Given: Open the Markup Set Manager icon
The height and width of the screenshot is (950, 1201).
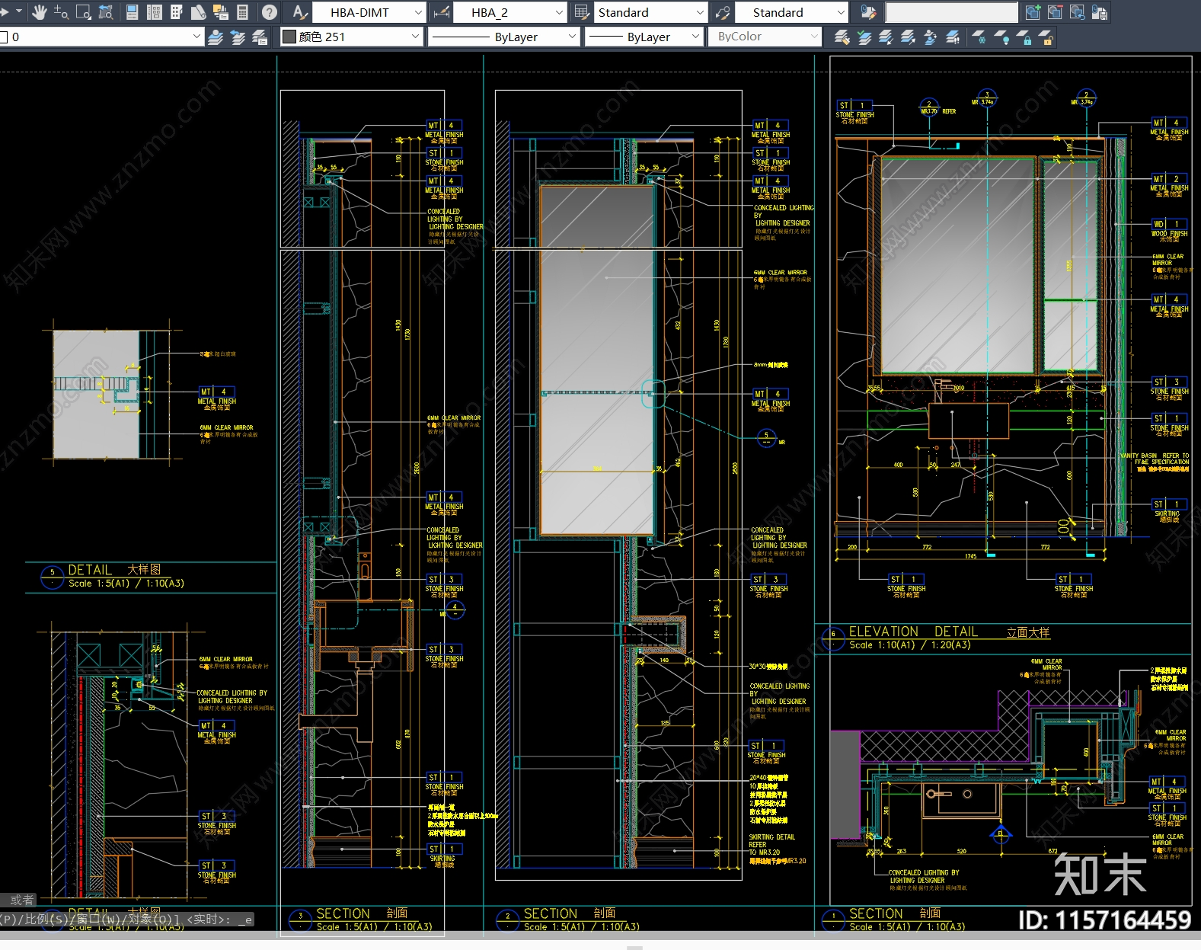Looking at the screenshot, I should pyautogui.click(x=221, y=12).
